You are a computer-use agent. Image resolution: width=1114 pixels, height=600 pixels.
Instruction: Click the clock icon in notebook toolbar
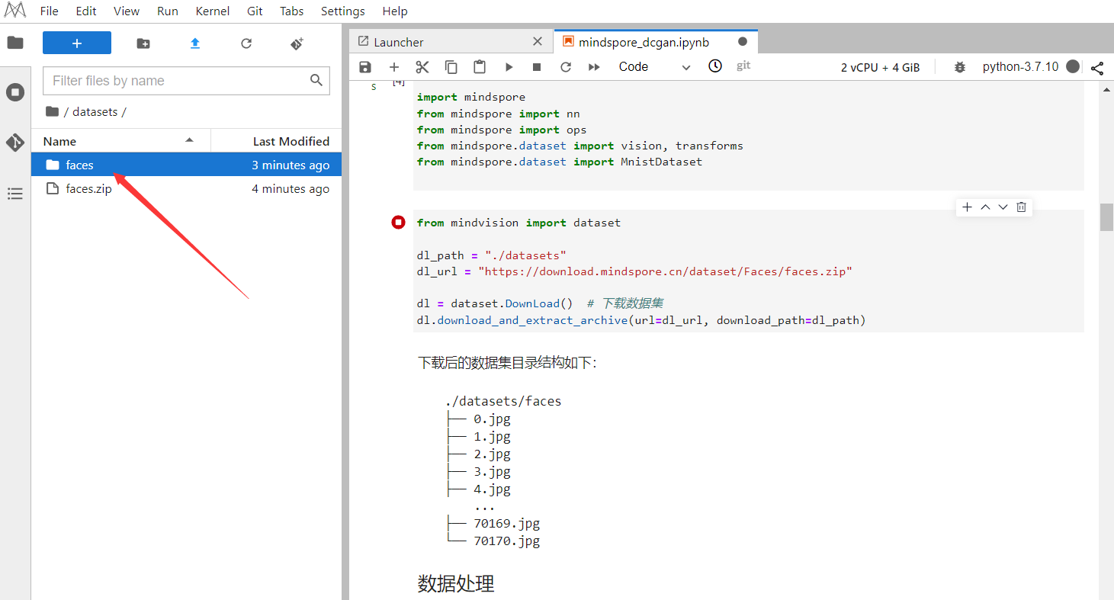pyautogui.click(x=715, y=66)
